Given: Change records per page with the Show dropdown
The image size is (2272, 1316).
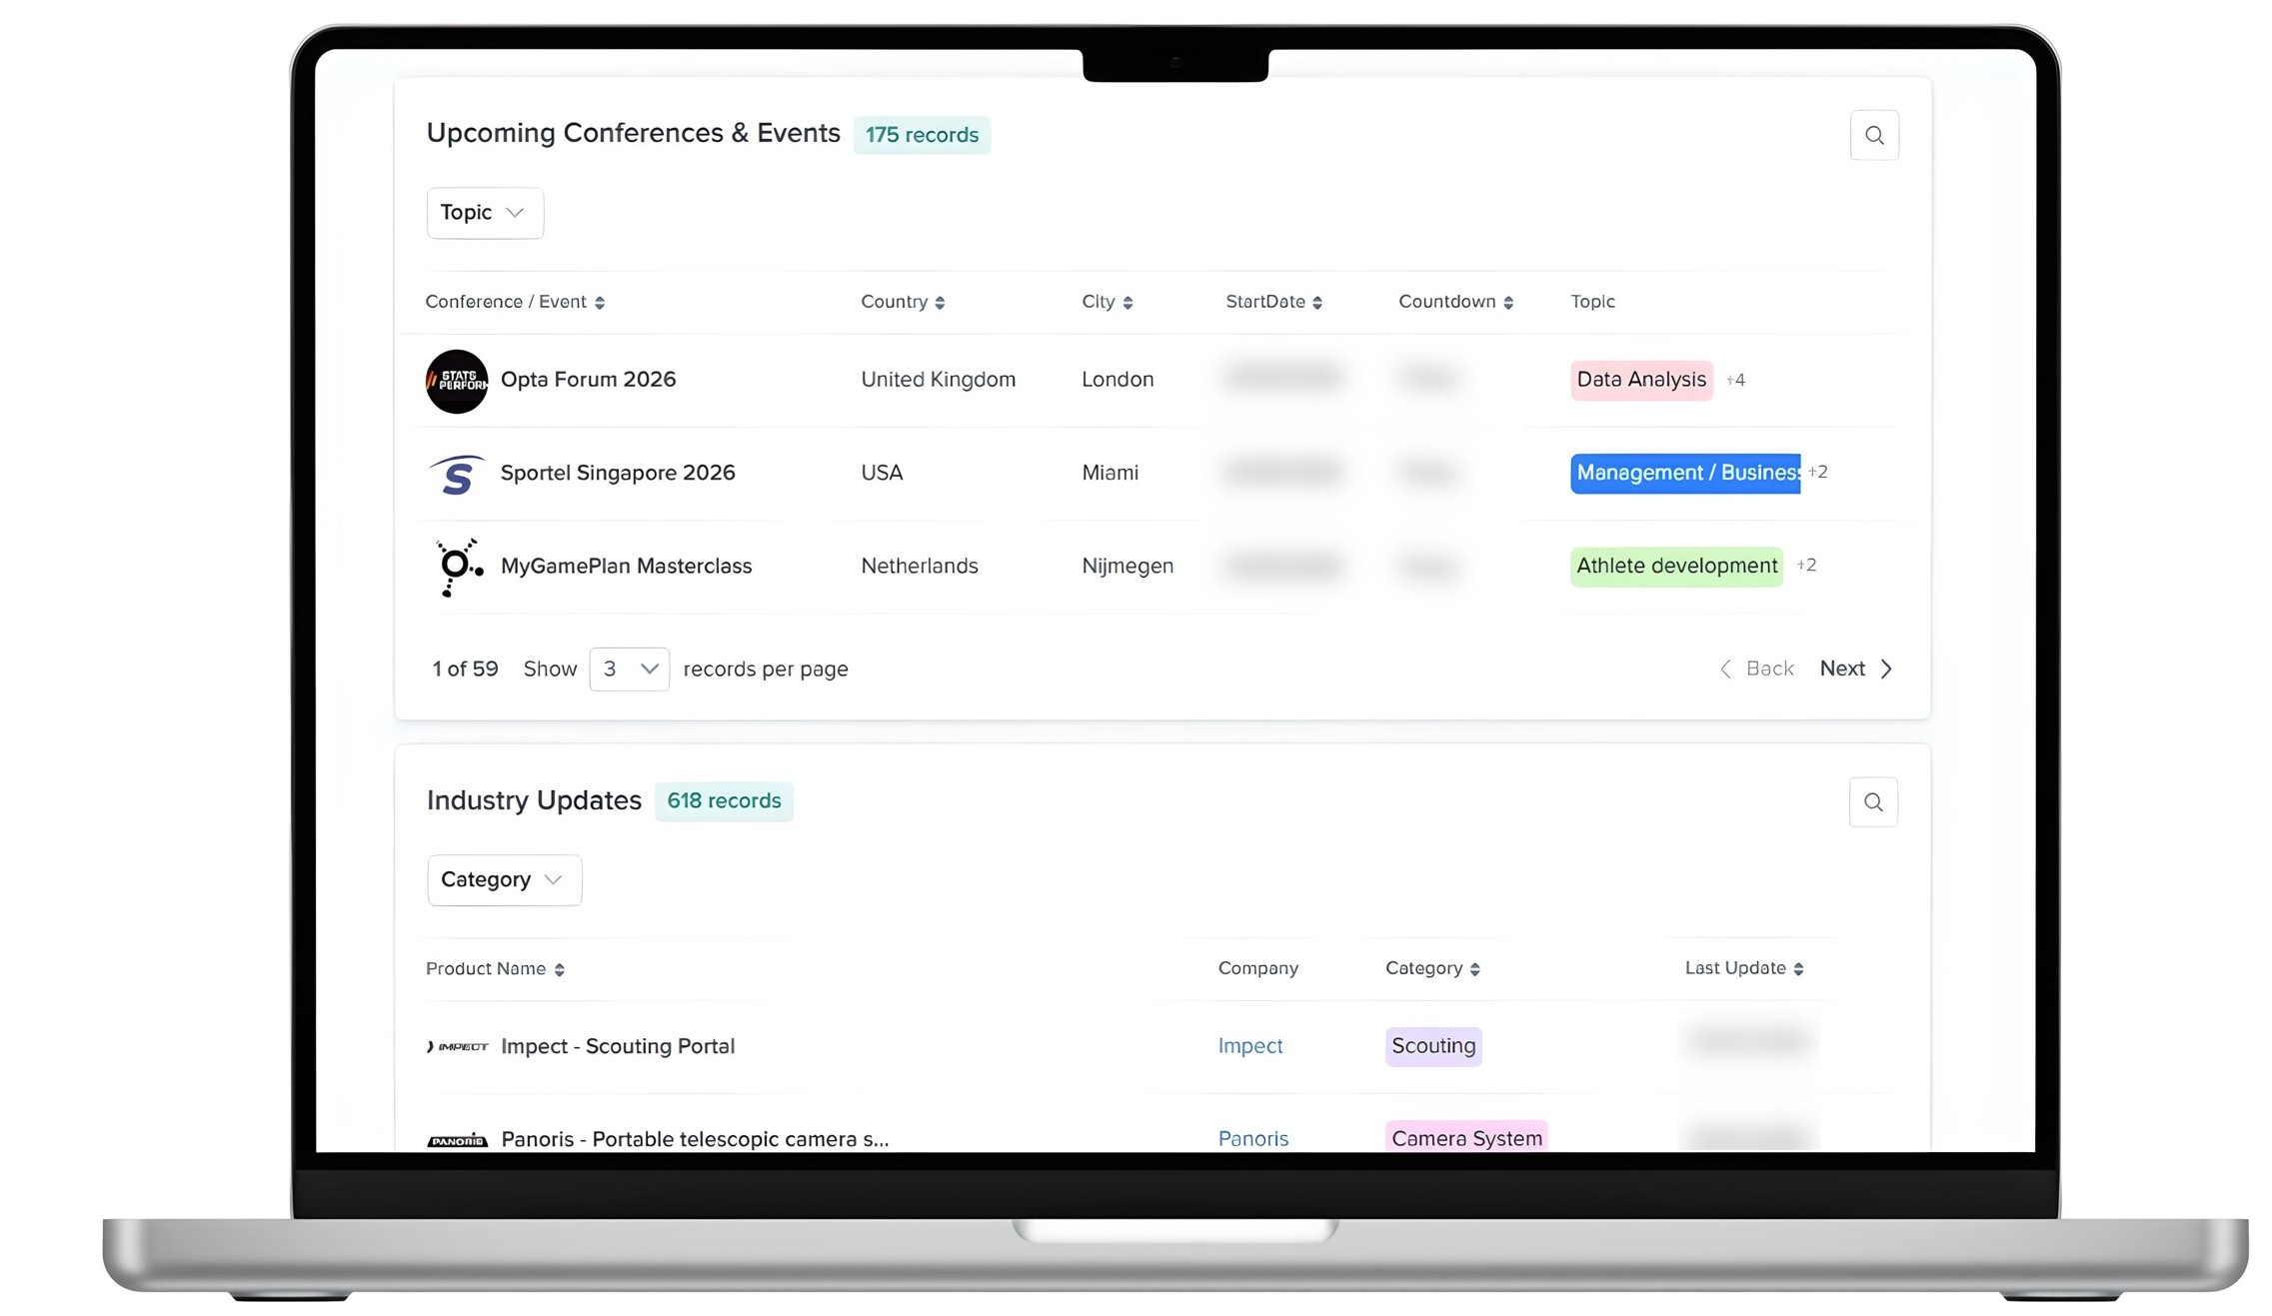Looking at the screenshot, I should [629, 668].
